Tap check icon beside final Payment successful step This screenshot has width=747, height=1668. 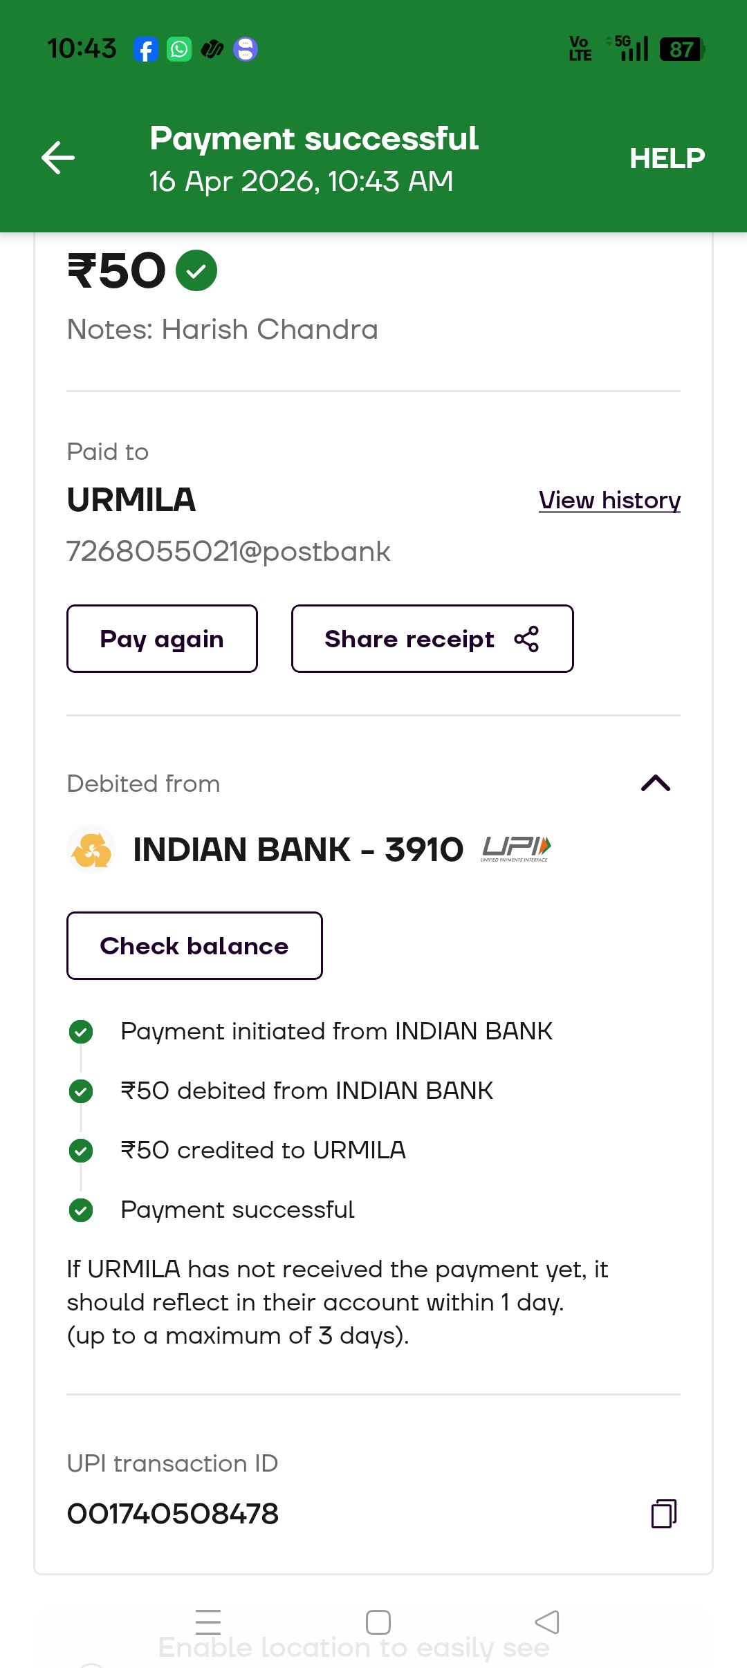pyautogui.click(x=81, y=1210)
